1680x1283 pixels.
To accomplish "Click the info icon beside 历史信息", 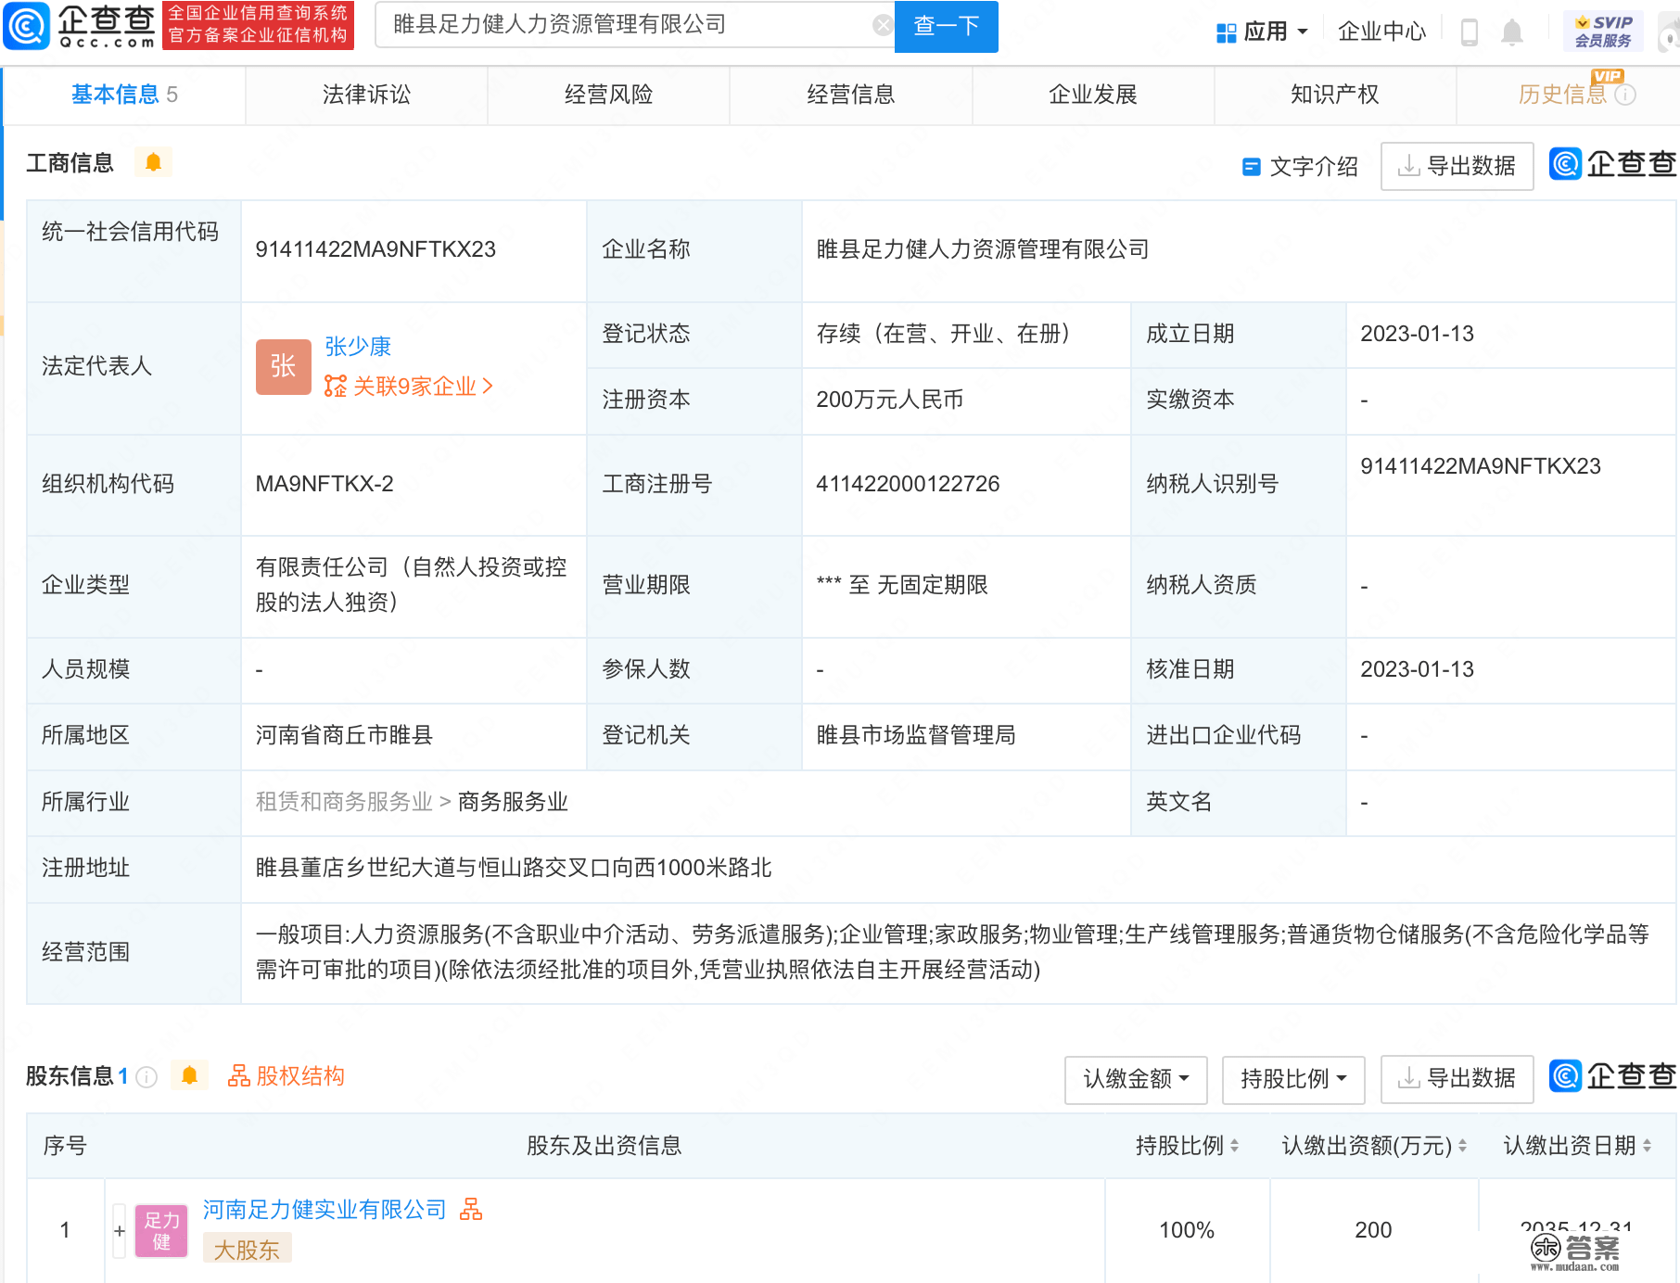I will 1625,95.
